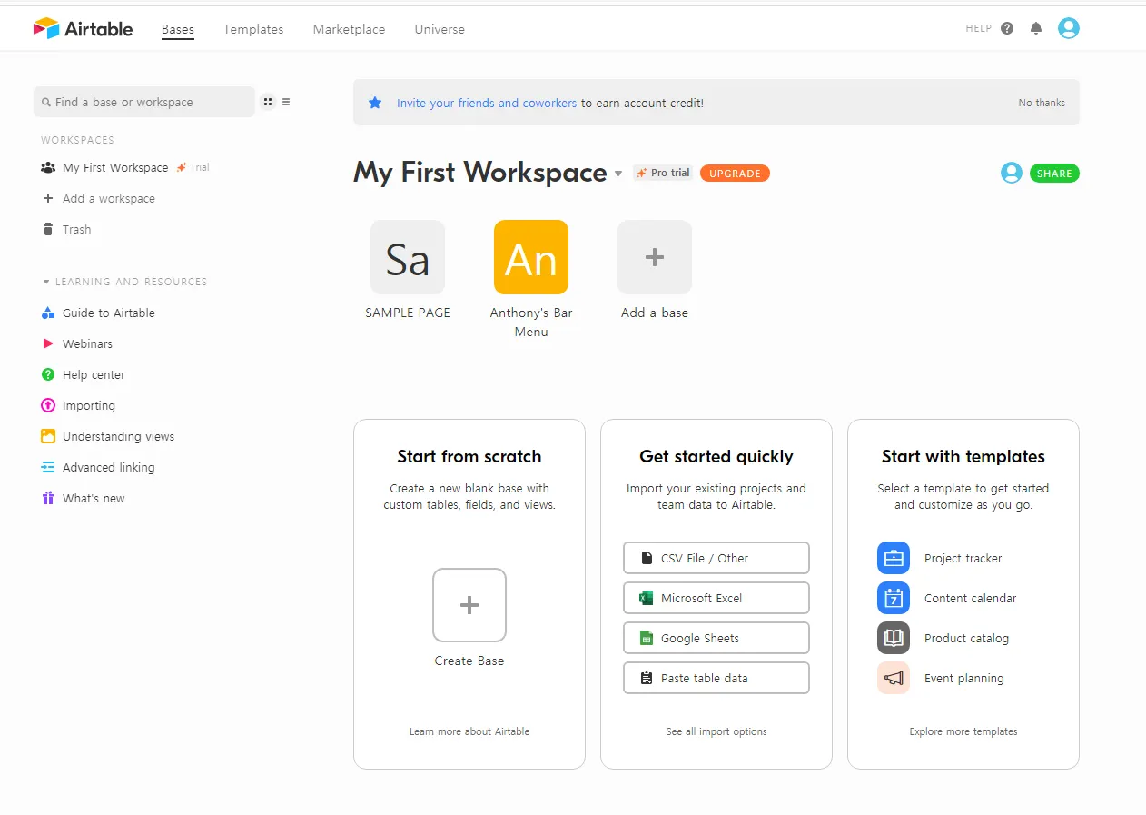Click the Guide to Airtable shapes icon

click(48, 313)
